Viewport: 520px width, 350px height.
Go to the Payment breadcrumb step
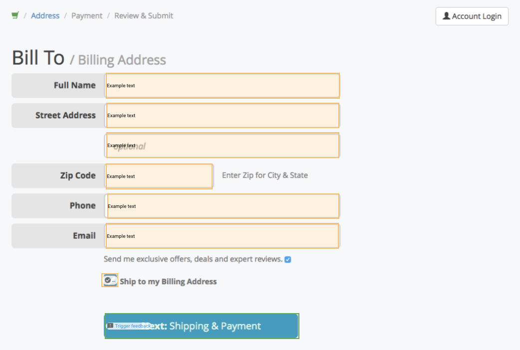coord(87,15)
